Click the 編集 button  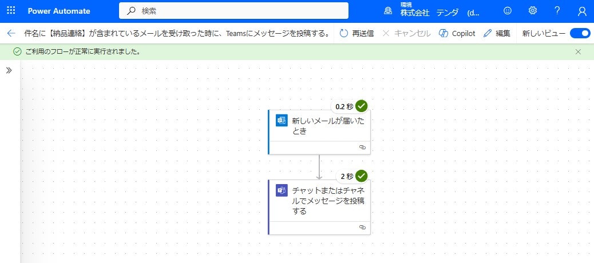[x=497, y=33]
